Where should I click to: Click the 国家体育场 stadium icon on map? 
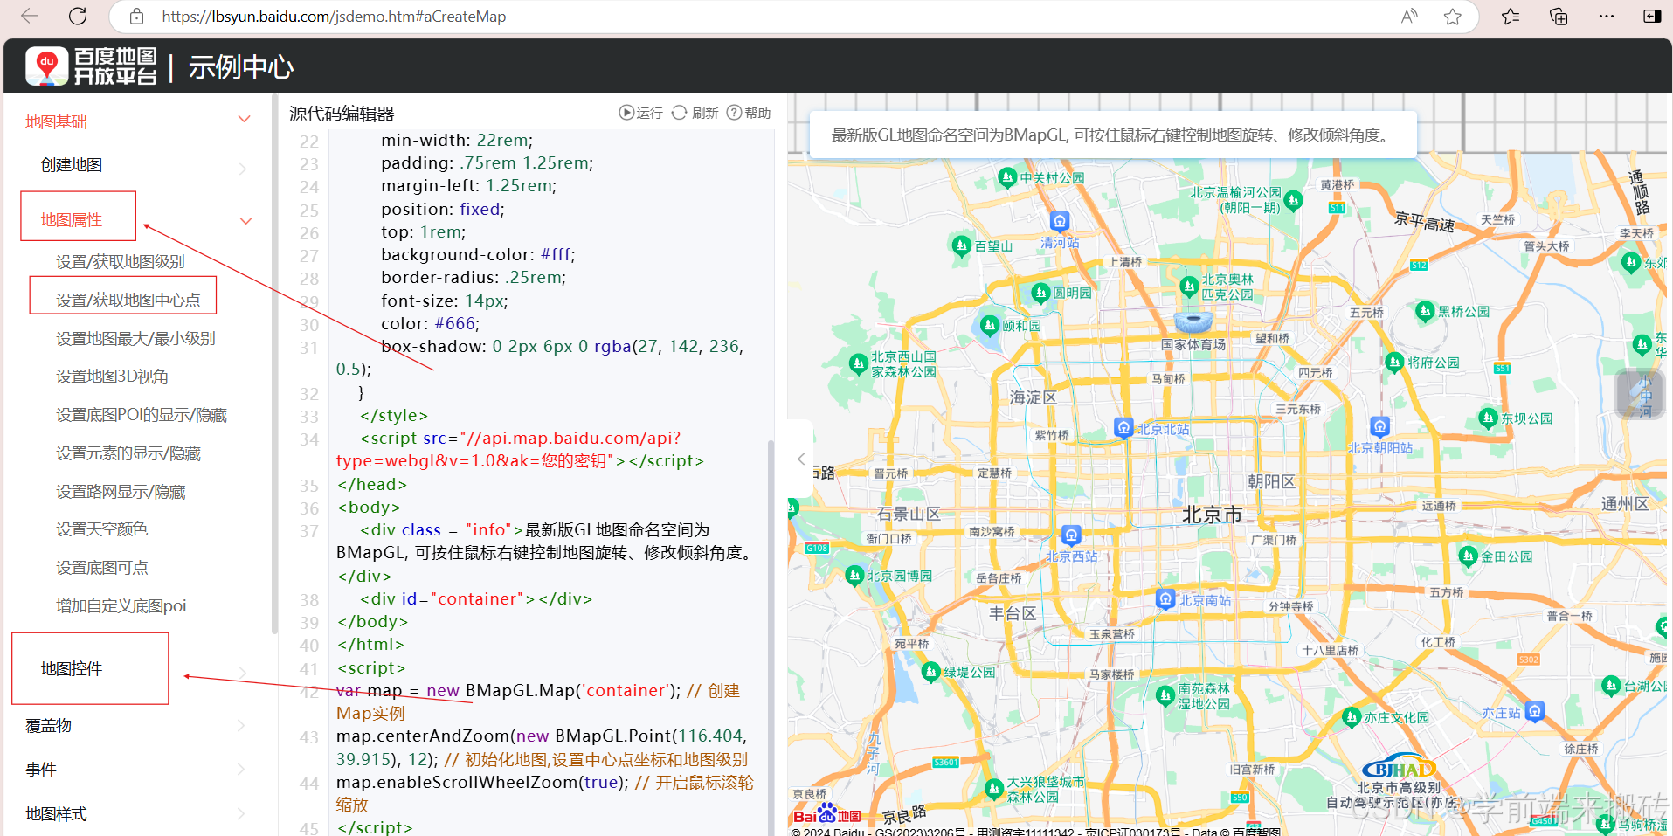[1193, 321]
